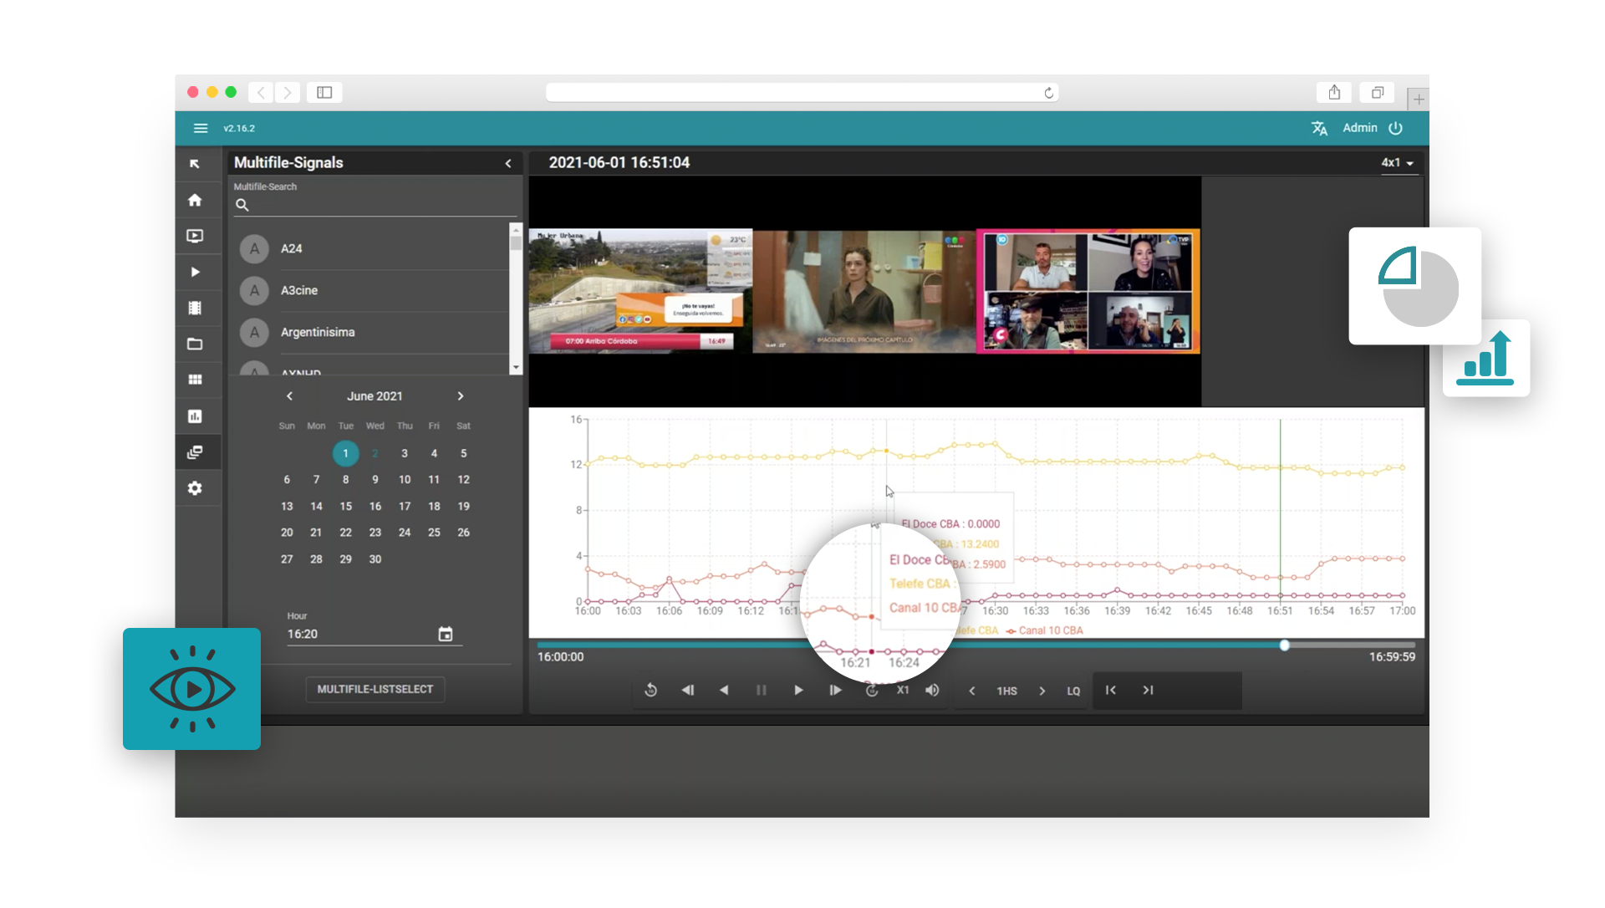Viewport: 1605px width, 908px height.
Task: Select June 30 in the calendar
Action: click(x=375, y=559)
